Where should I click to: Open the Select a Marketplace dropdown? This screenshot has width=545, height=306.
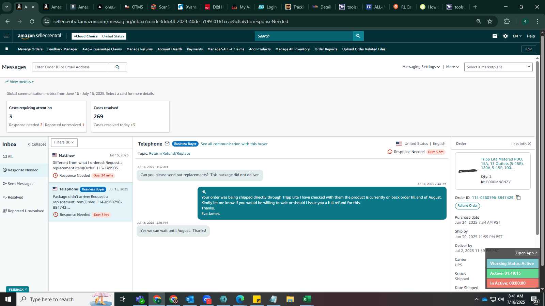click(x=498, y=67)
